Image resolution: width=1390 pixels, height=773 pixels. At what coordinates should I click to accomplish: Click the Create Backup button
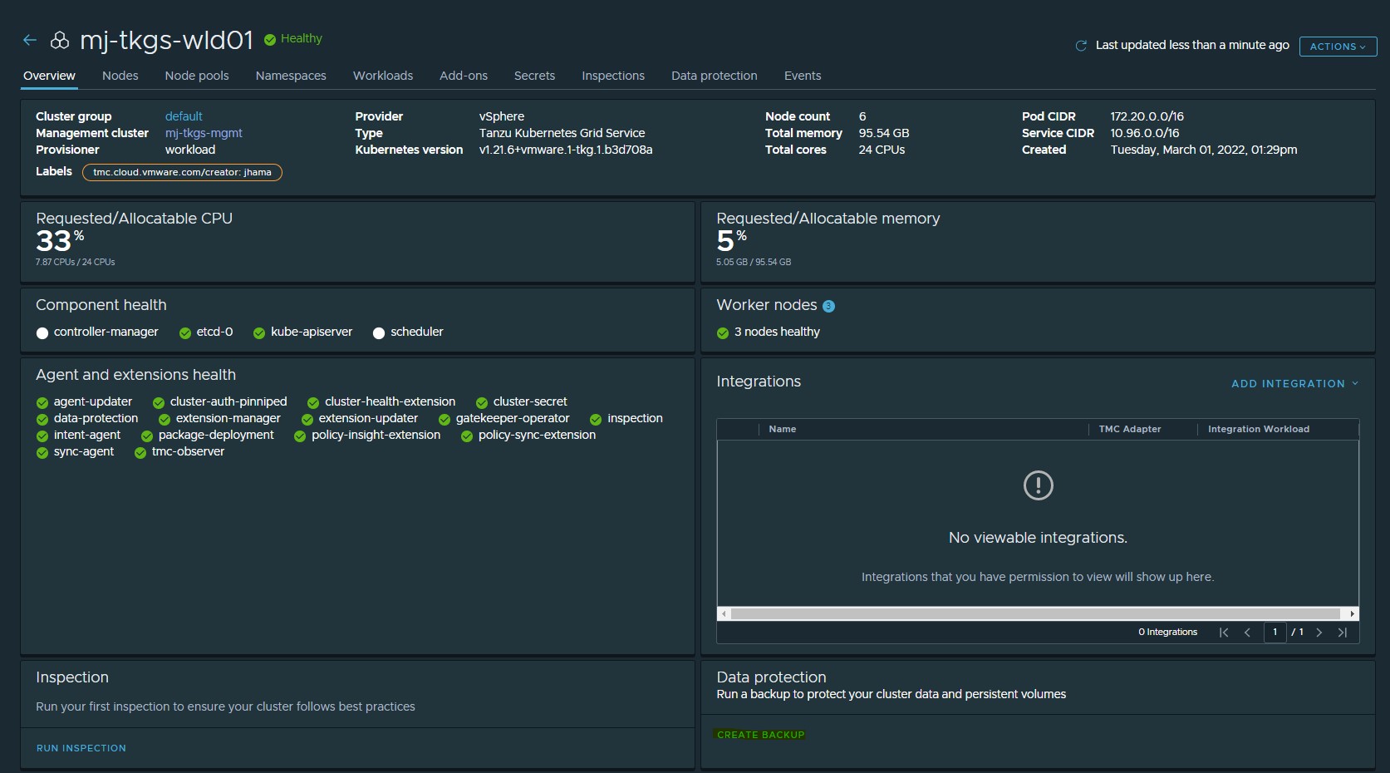pos(761,735)
